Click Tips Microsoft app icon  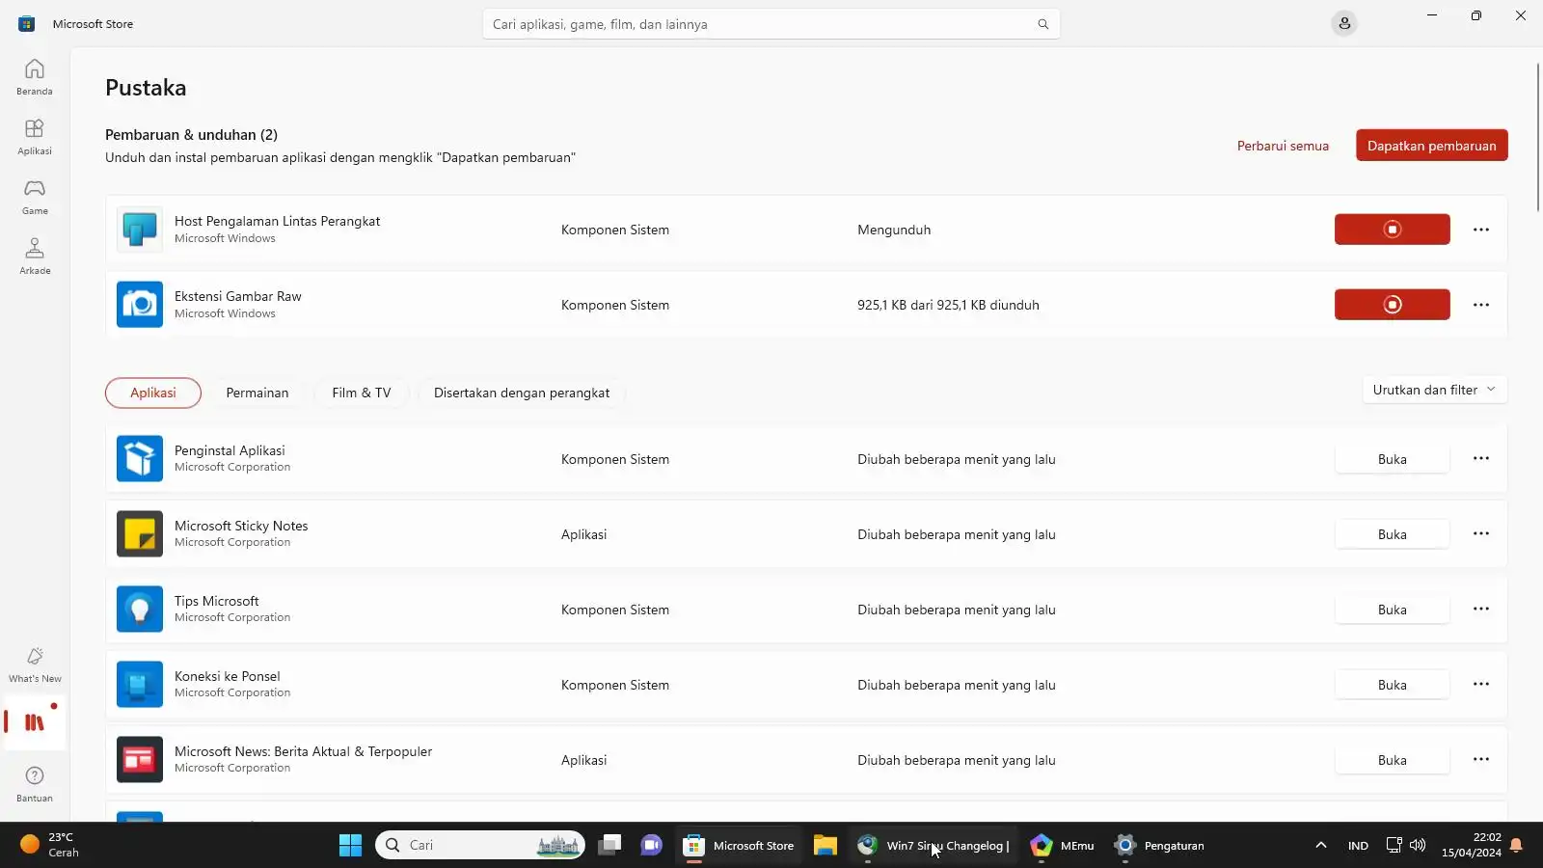point(140,610)
